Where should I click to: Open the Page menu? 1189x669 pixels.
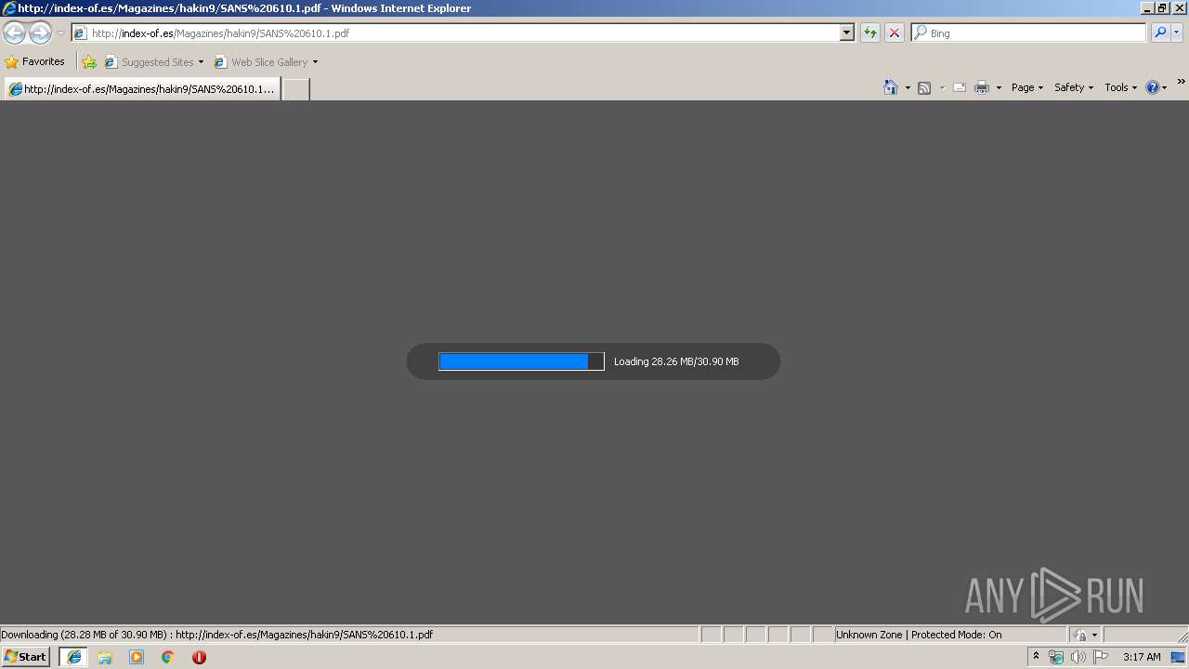[1027, 87]
